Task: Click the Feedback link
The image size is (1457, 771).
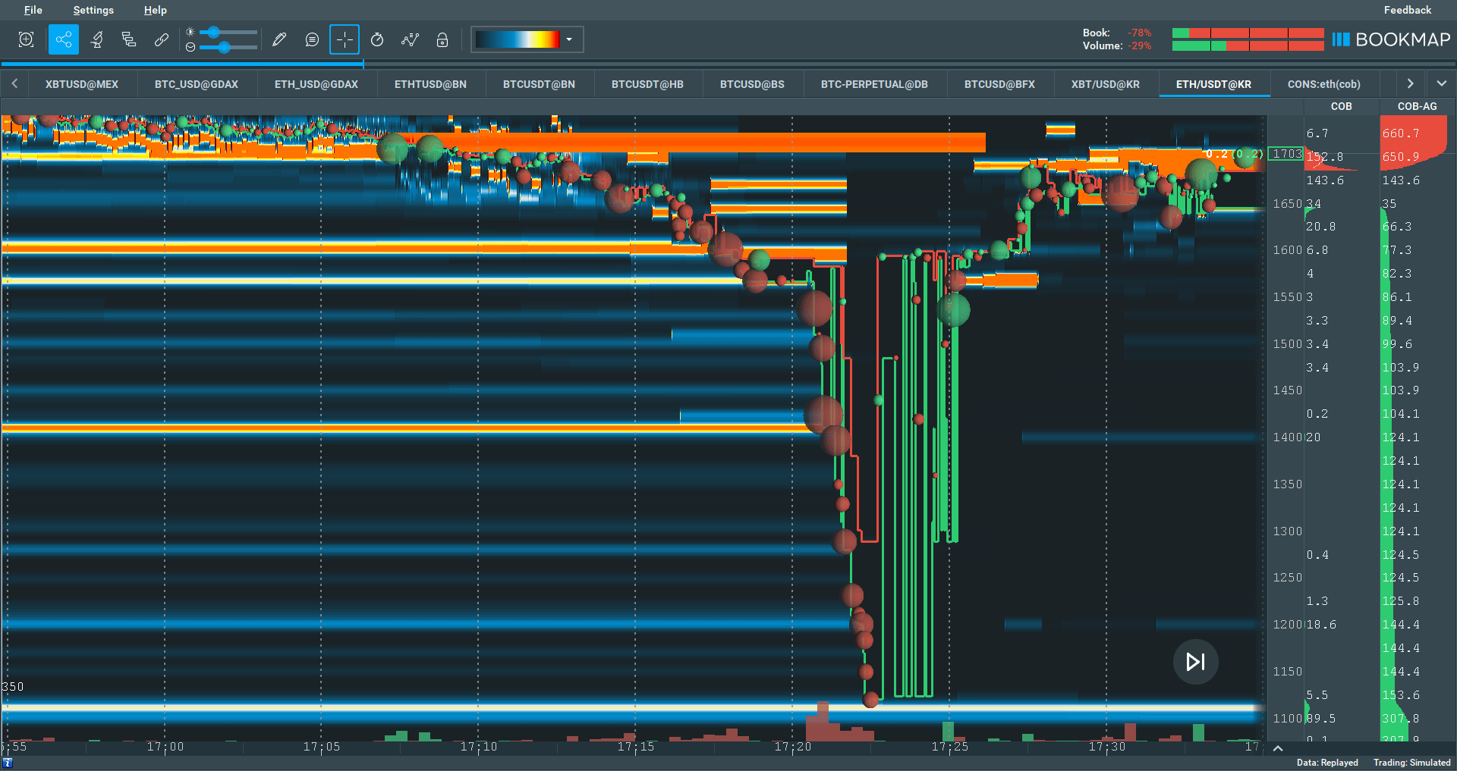Action: (x=1407, y=10)
